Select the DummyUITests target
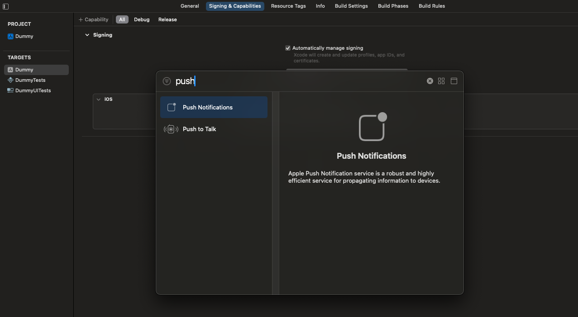Image resolution: width=578 pixels, height=317 pixels. click(x=33, y=90)
